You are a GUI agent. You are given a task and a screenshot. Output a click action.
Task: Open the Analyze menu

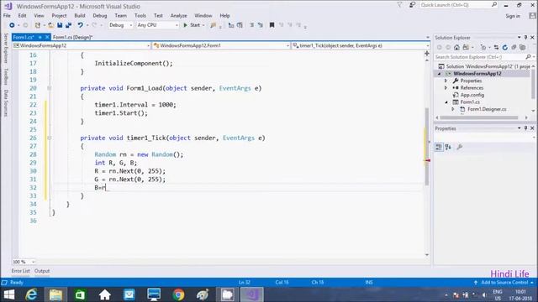(x=179, y=16)
